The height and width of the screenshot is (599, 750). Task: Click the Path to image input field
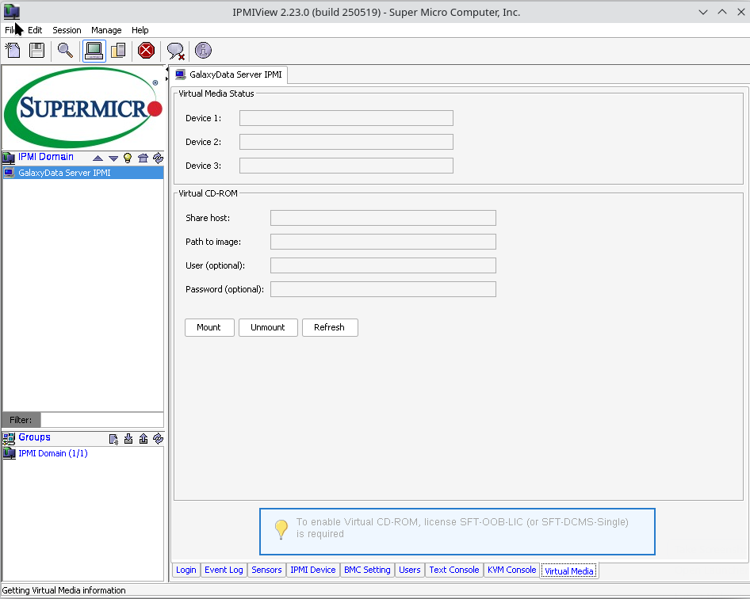[x=383, y=242]
